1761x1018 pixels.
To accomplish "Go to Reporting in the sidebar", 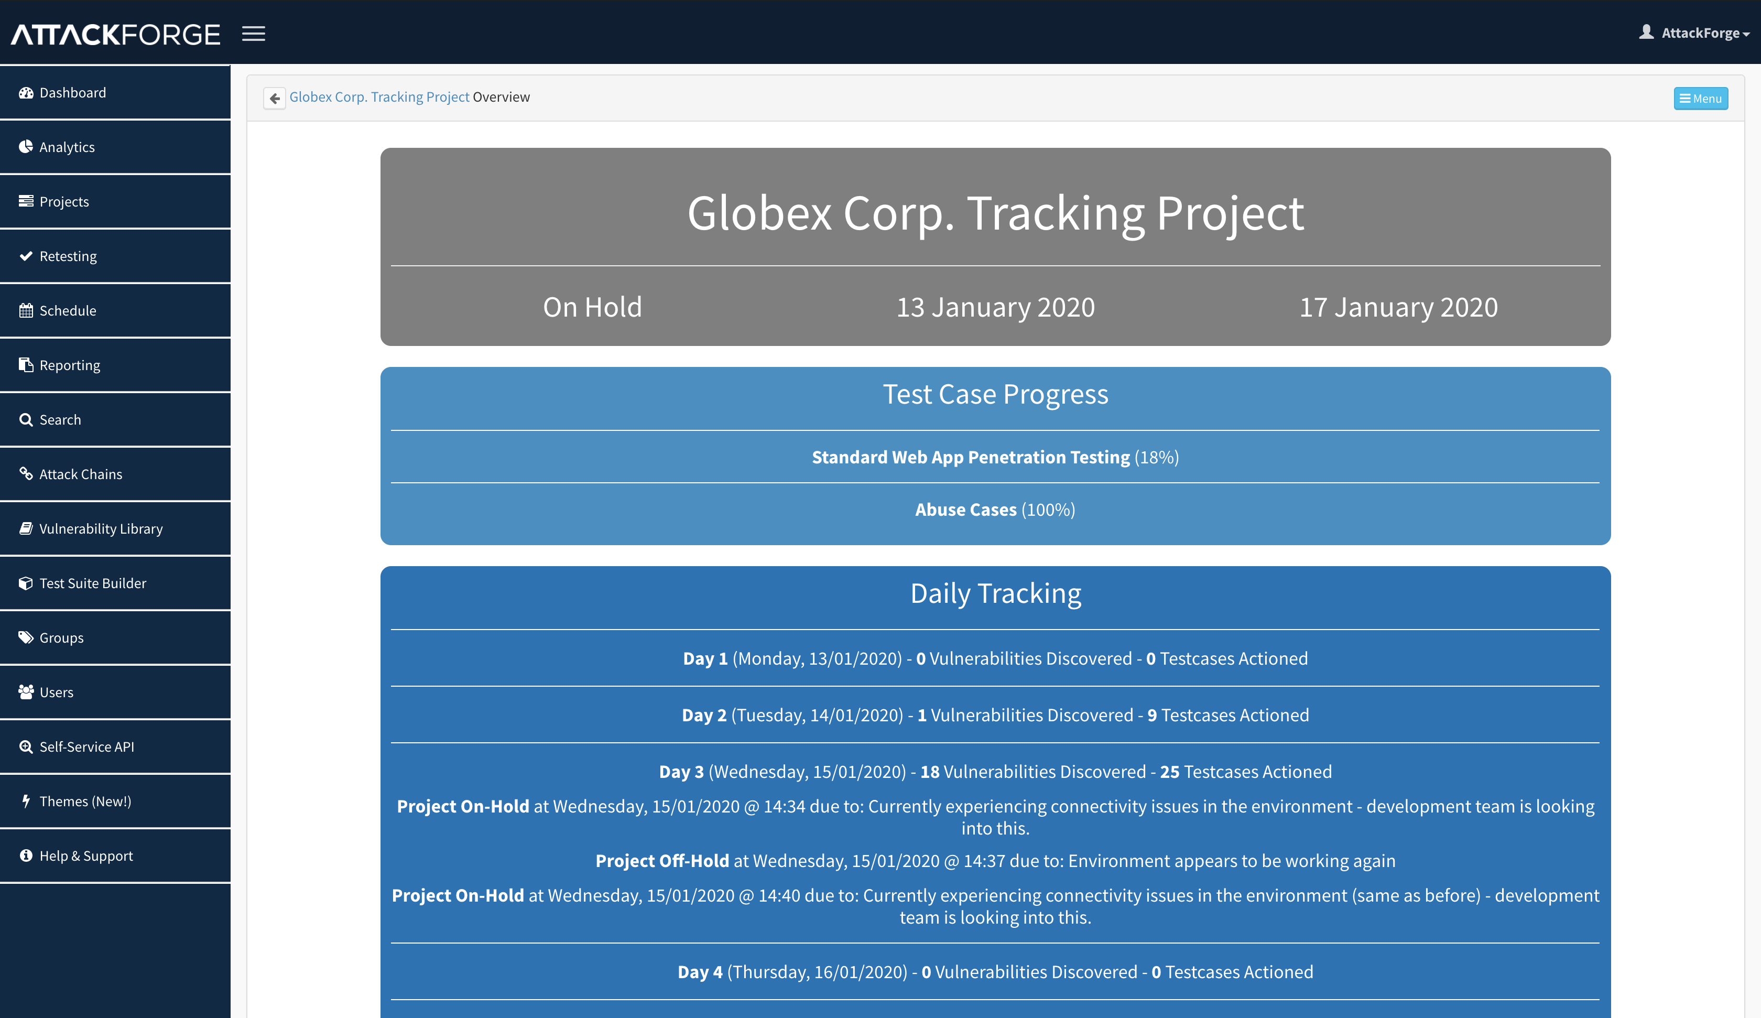I will click(70, 365).
